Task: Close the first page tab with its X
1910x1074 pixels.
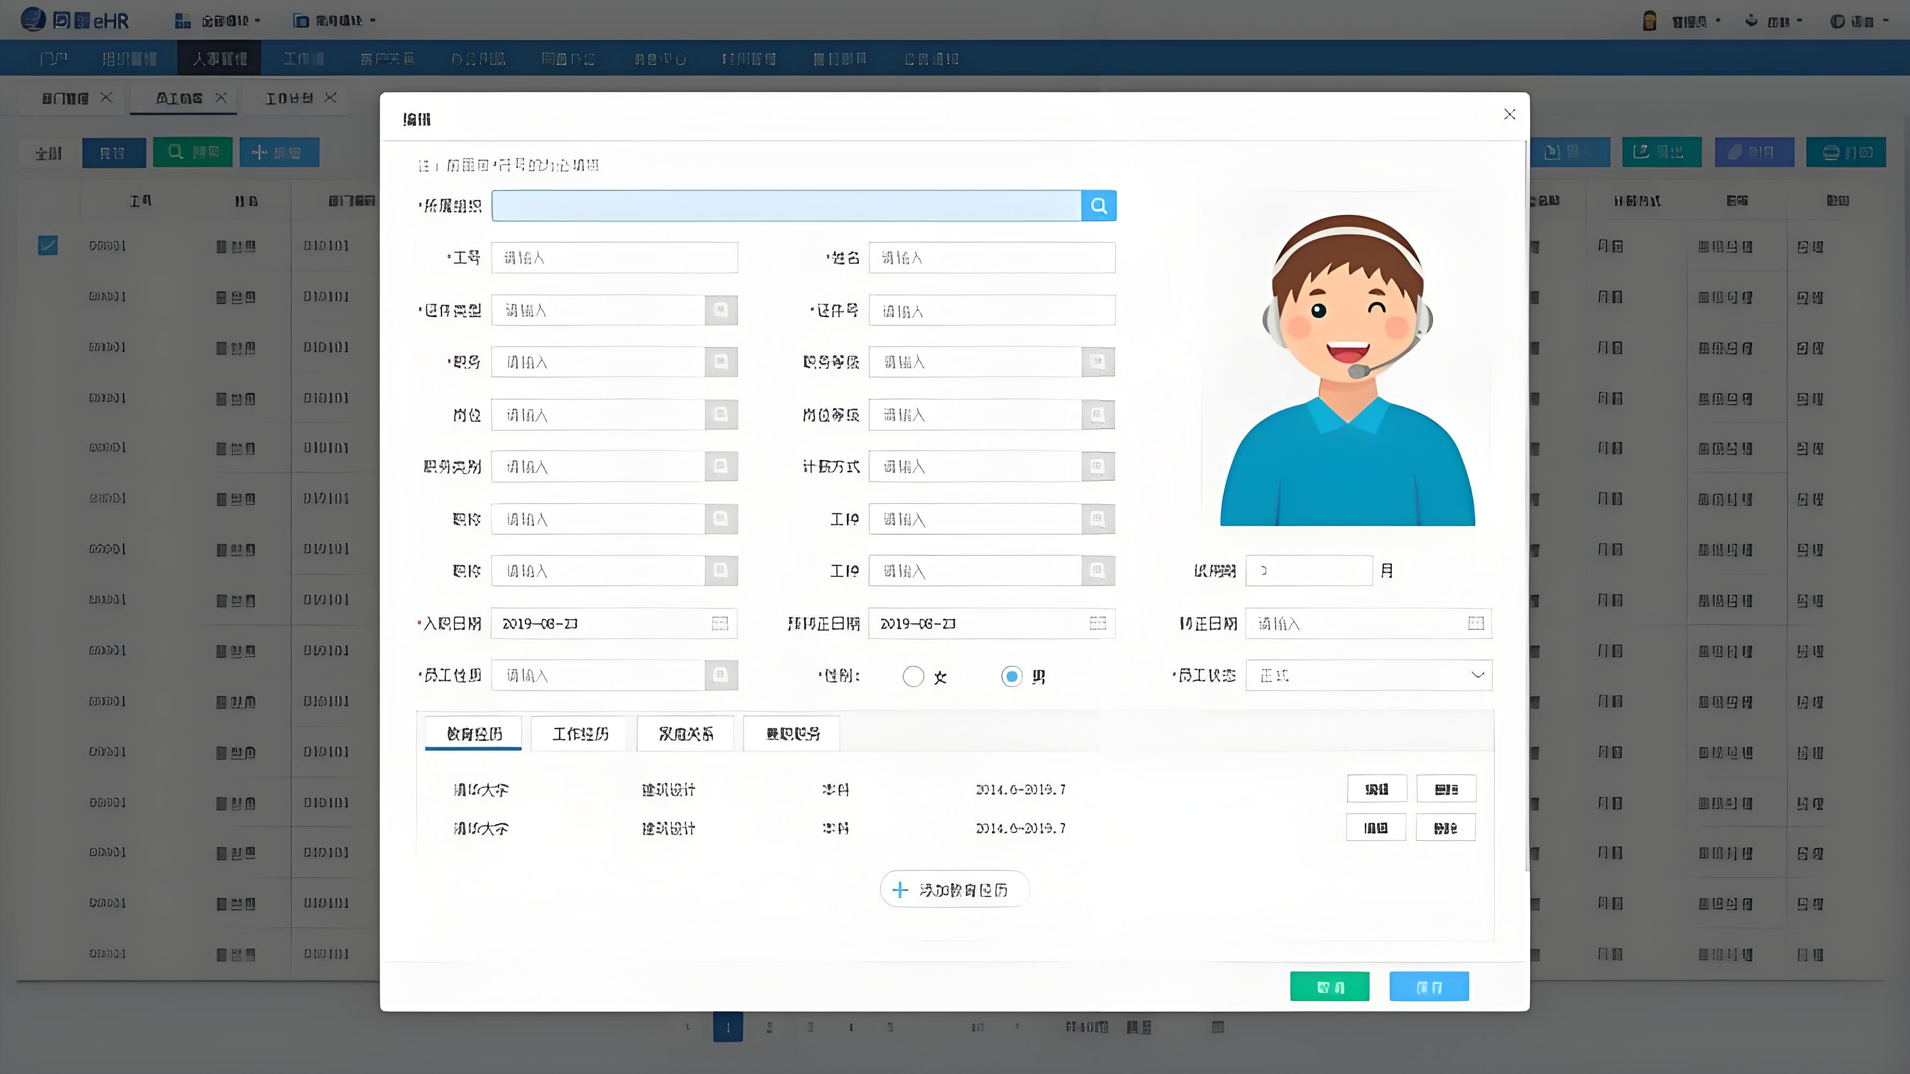Action: [x=107, y=98]
